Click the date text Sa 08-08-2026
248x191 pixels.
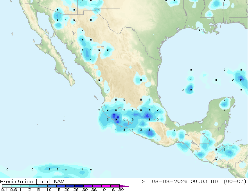pos(165,182)
